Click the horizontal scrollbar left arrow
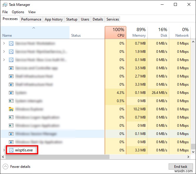 pos(3,157)
